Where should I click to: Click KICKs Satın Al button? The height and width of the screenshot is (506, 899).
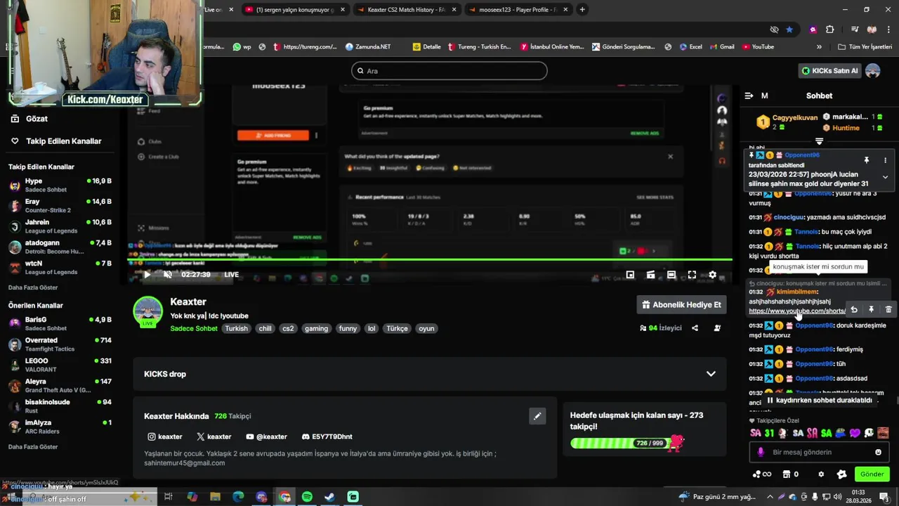point(829,71)
